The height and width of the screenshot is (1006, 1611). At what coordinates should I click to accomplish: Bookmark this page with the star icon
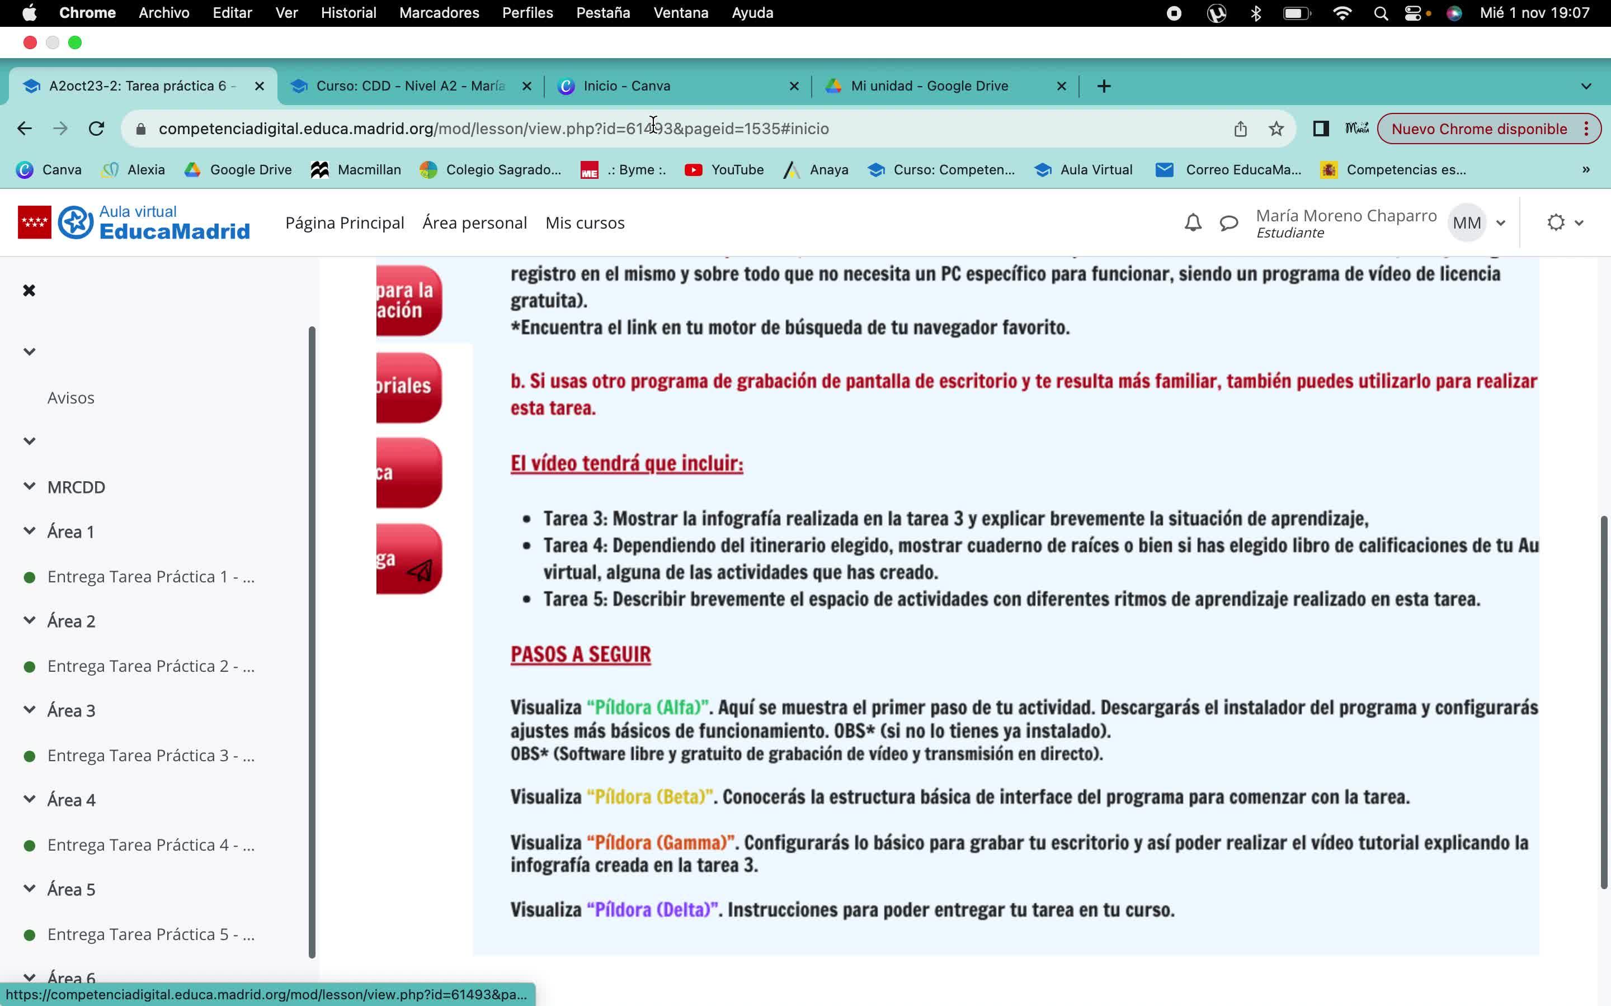1275,129
